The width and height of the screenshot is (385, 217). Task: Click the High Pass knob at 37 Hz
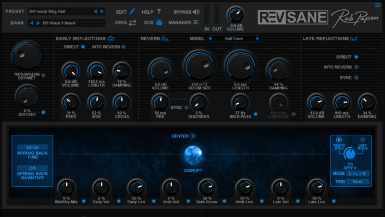tap(240, 102)
